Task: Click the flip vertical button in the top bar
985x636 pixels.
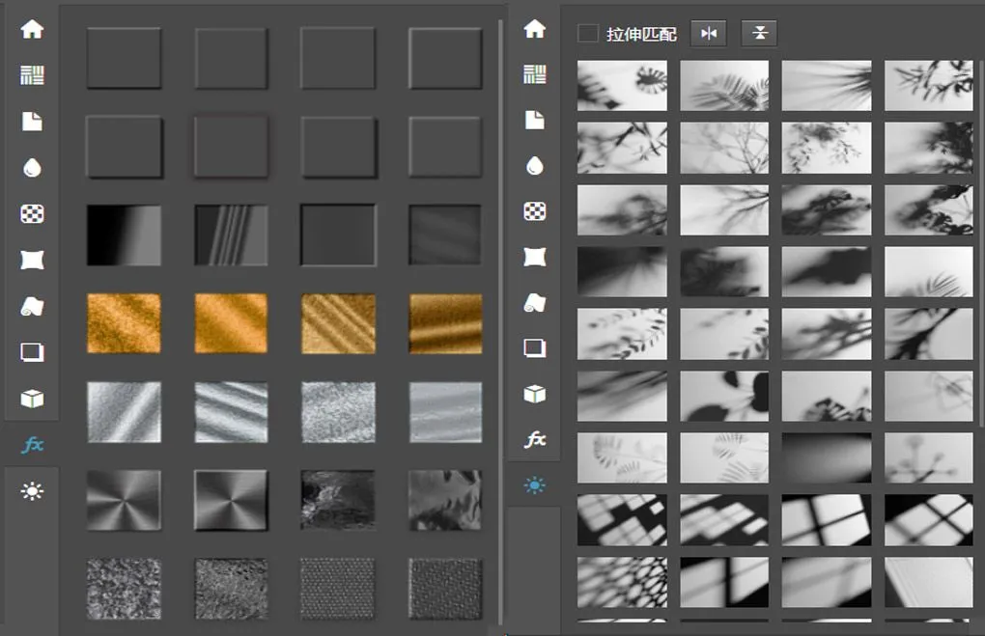Action: [759, 34]
